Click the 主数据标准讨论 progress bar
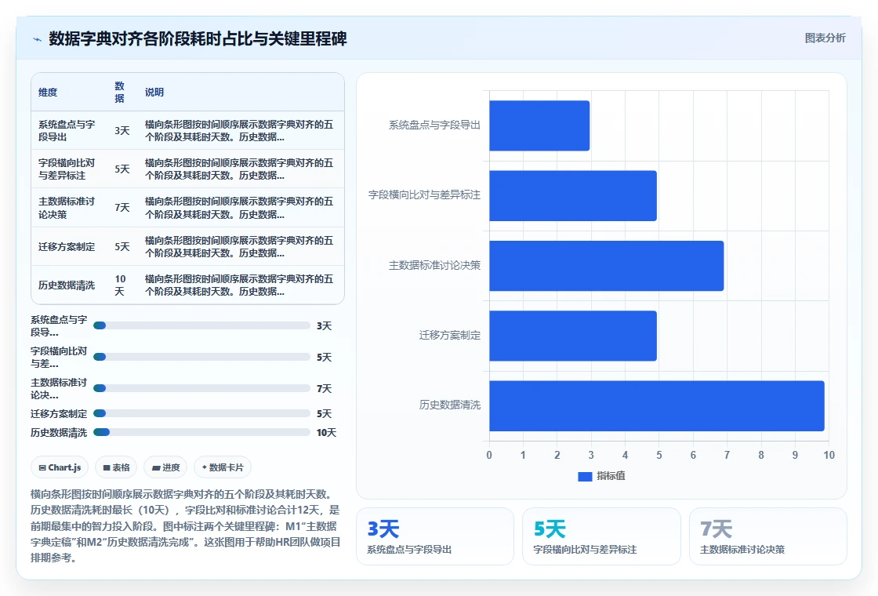This screenshot has width=878, height=596. [x=201, y=388]
